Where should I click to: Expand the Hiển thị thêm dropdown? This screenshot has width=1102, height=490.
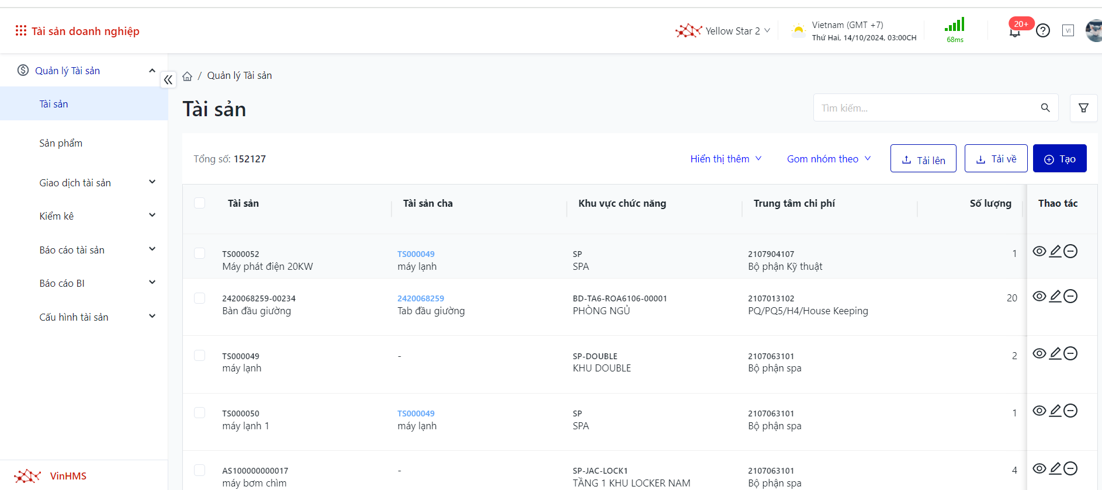click(x=726, y=159)
